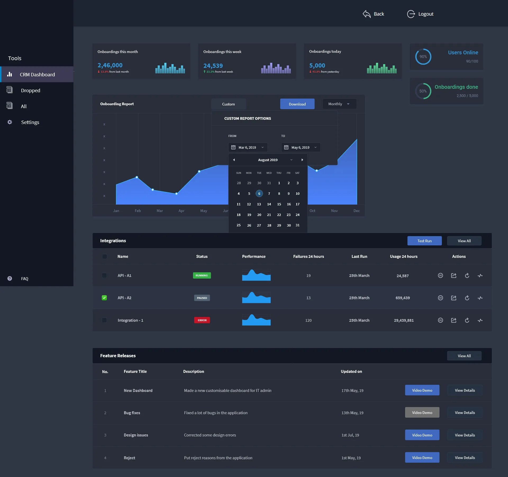Open the activity pulse icon for API - A1
The height and width of the screenshot is (477, 508).
pyautogui.click(x=480, y=276)
